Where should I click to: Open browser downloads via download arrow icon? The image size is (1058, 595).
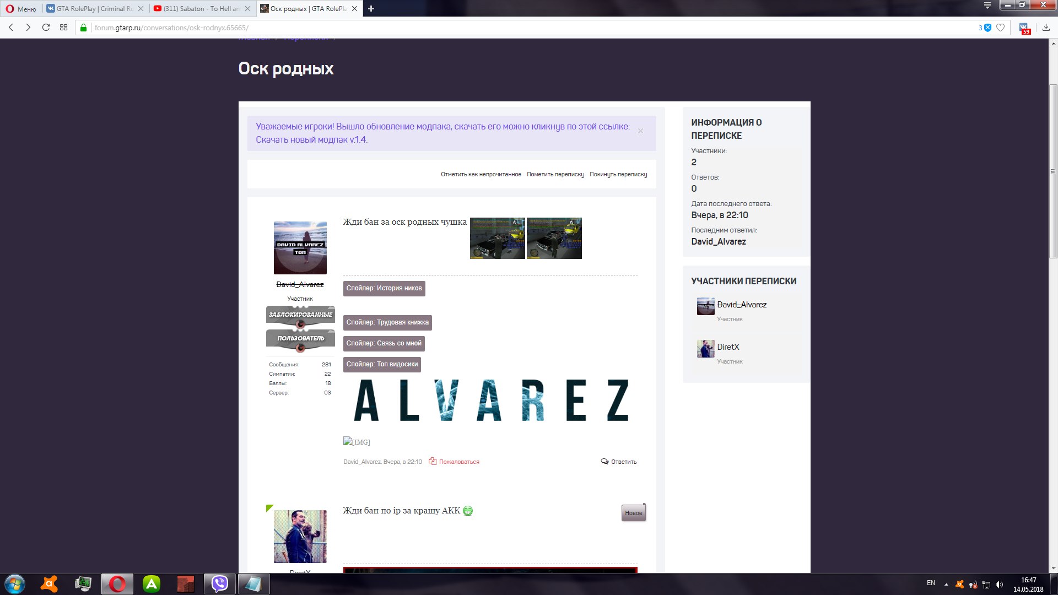tap(1046, 28)
